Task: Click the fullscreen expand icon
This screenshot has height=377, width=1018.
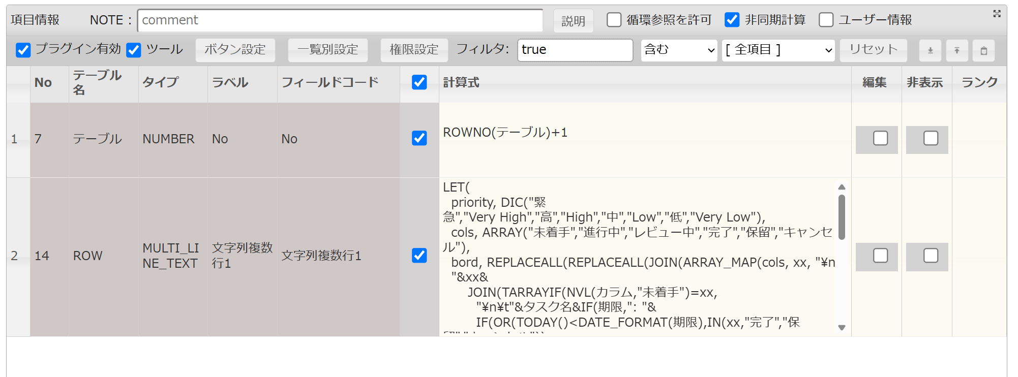Action: [x=997, y=14]
